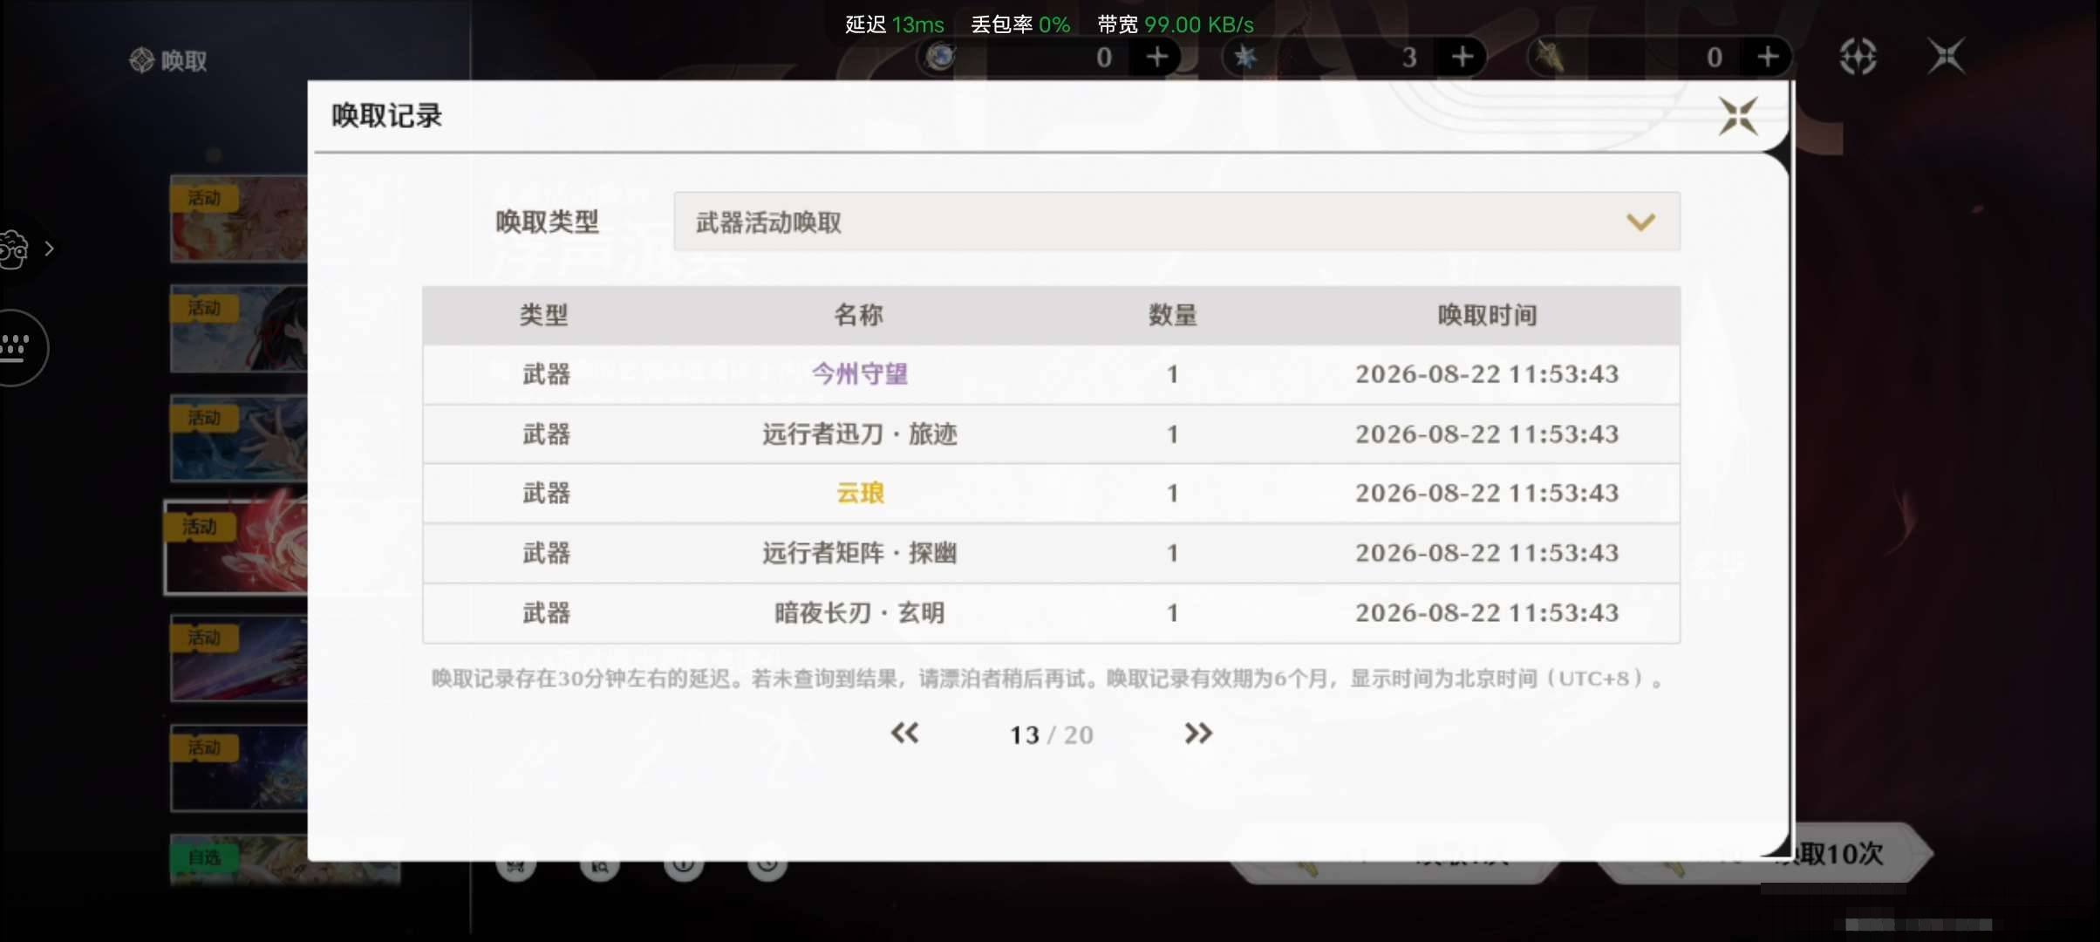Add second currency (count 3) plus icon
Screen dimensions: 2100x942
1462,58
